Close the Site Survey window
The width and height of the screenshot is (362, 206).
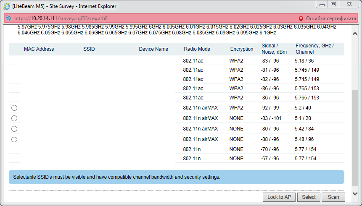(x=350, y=4)
